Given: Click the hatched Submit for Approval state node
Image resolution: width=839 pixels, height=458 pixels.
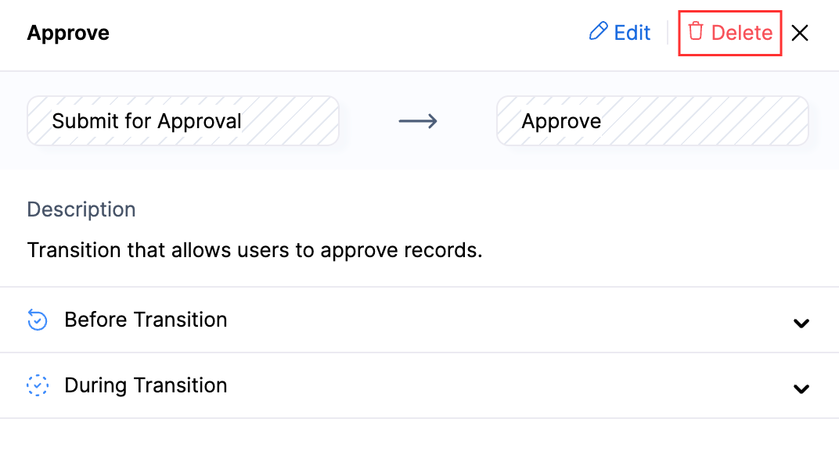Looking at the screenshot, I should (182, 120).
